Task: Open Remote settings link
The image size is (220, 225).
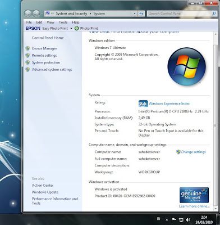Action: [x=44, y=55]
